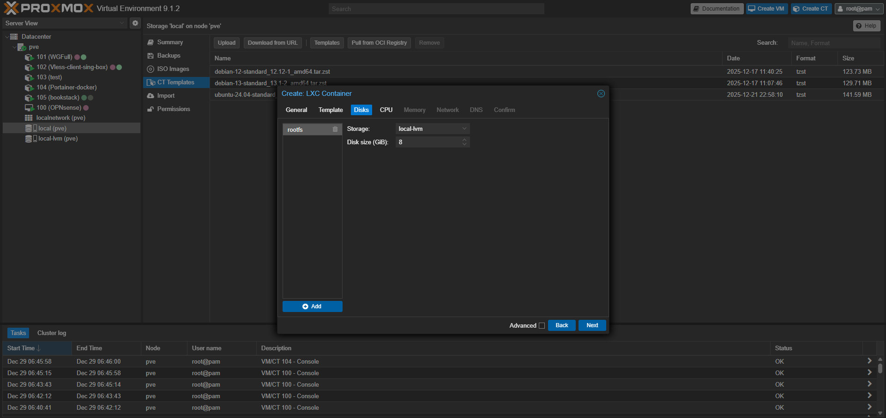
Task: Open the root@pam user menu
Action: (x=859, y=9)
